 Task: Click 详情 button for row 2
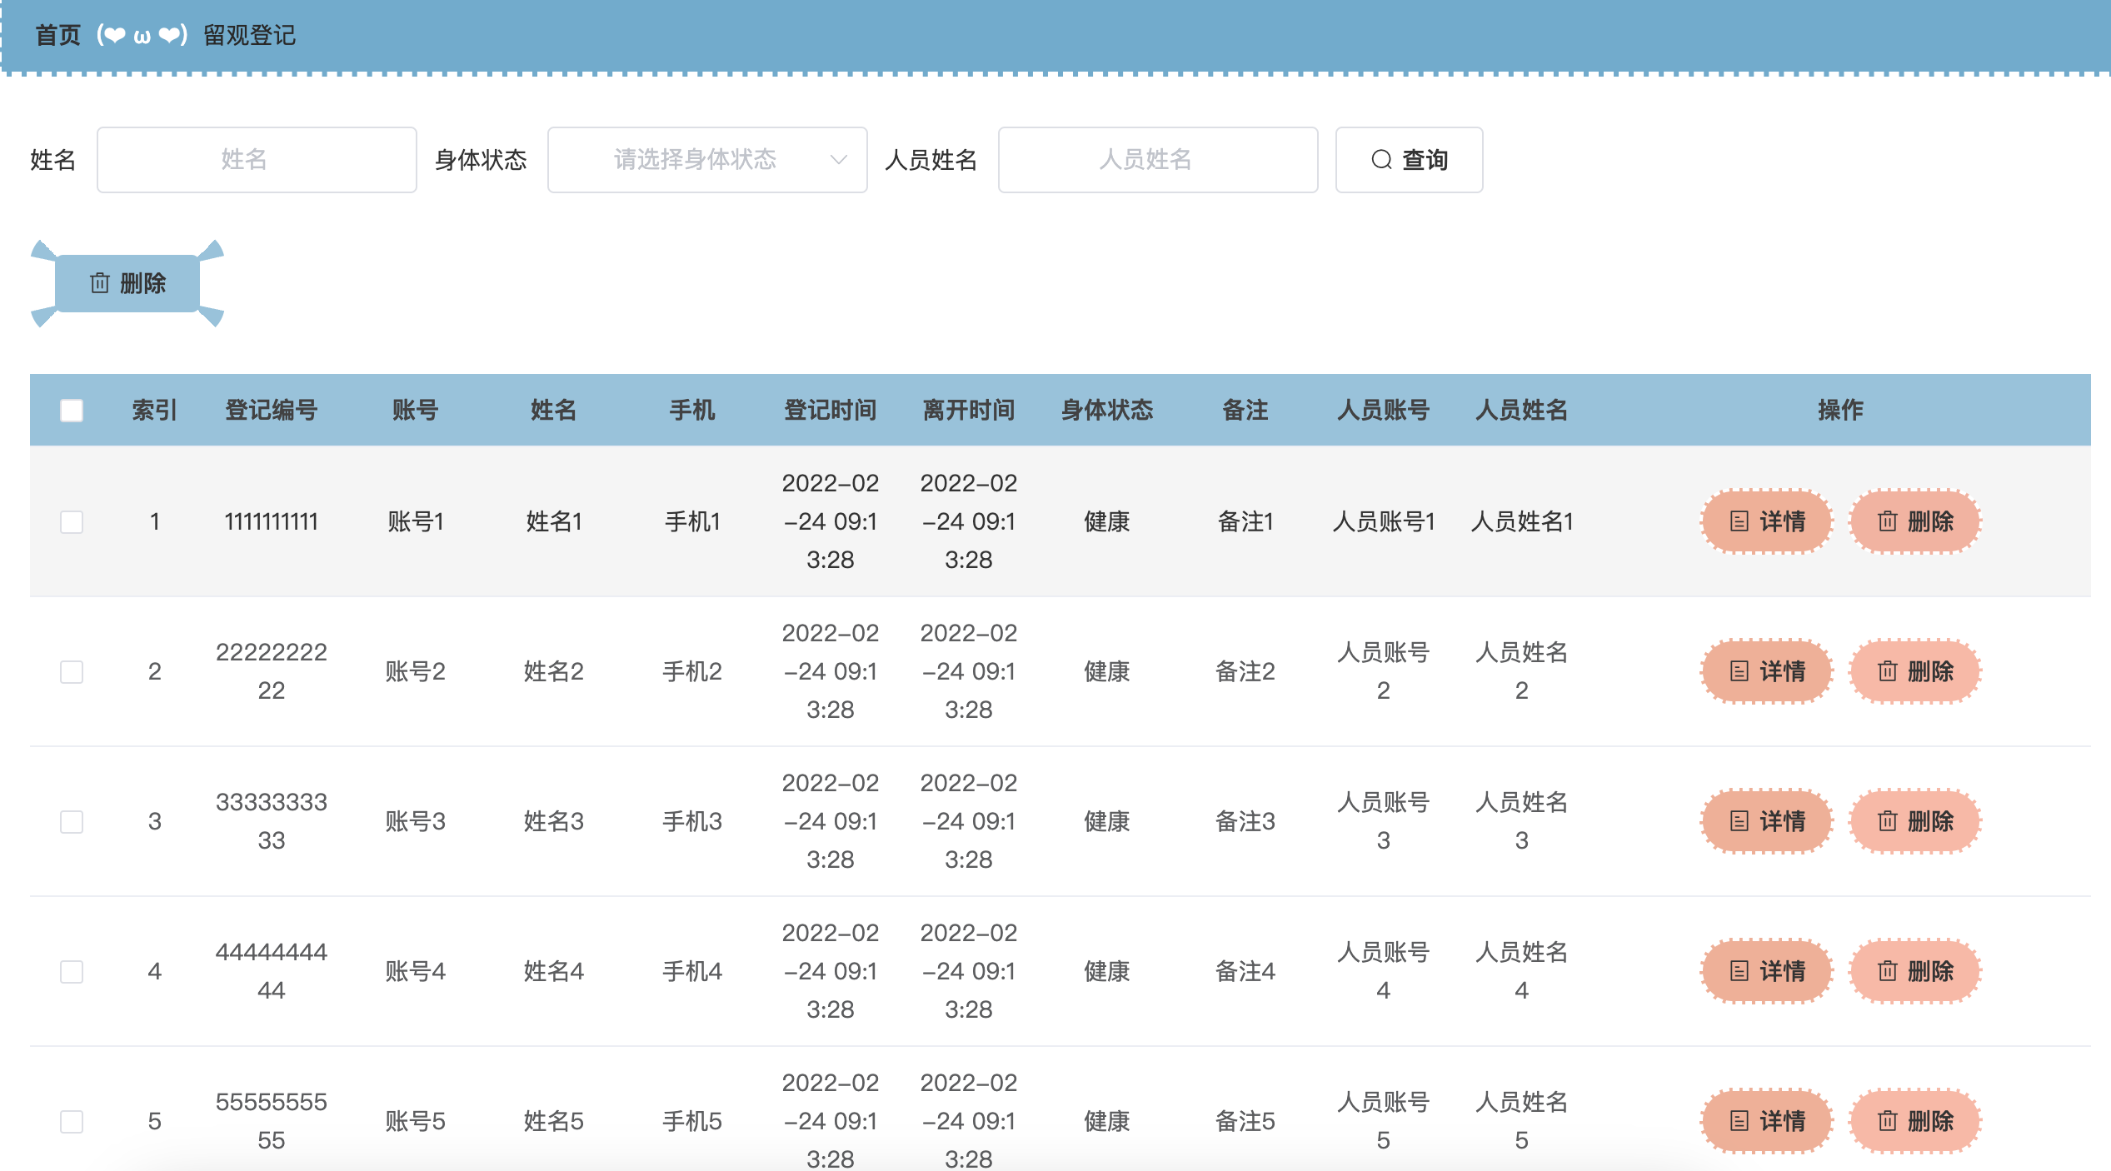click(1766, 671)
